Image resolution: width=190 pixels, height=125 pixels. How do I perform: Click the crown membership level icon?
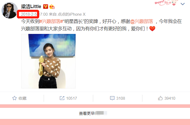tap(52, 7)
